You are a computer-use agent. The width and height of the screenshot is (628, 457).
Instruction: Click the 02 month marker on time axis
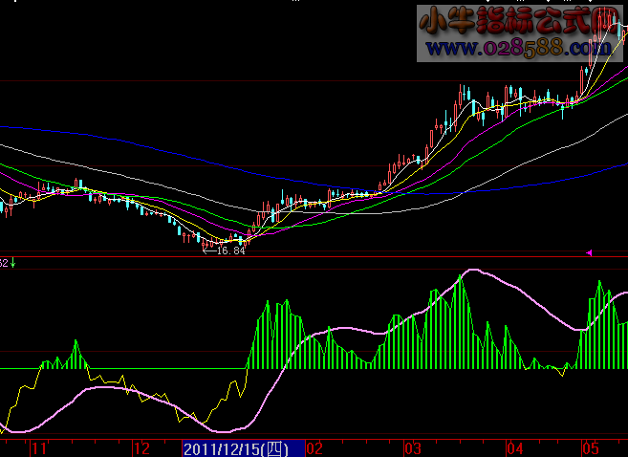coord(314,448)
